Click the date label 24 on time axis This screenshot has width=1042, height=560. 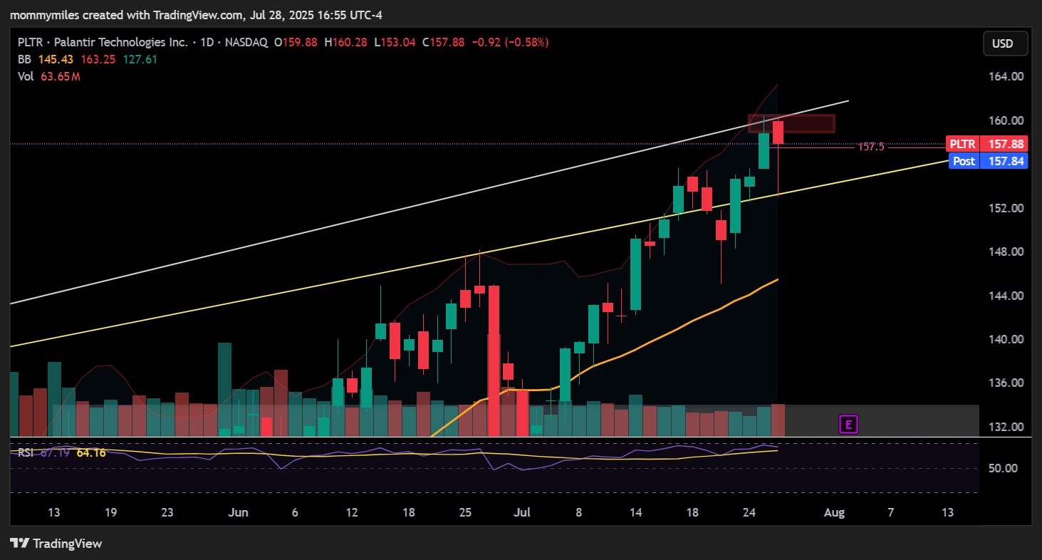tap(749, 512)
